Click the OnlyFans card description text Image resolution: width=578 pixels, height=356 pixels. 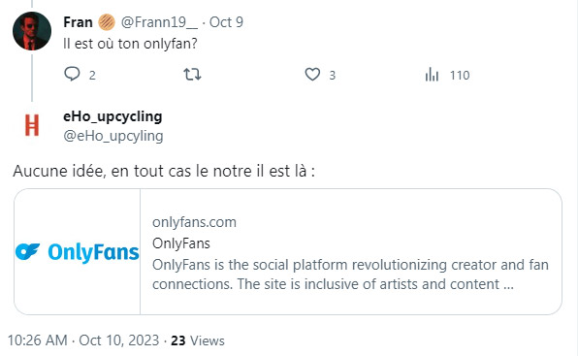tap(350, 275)
